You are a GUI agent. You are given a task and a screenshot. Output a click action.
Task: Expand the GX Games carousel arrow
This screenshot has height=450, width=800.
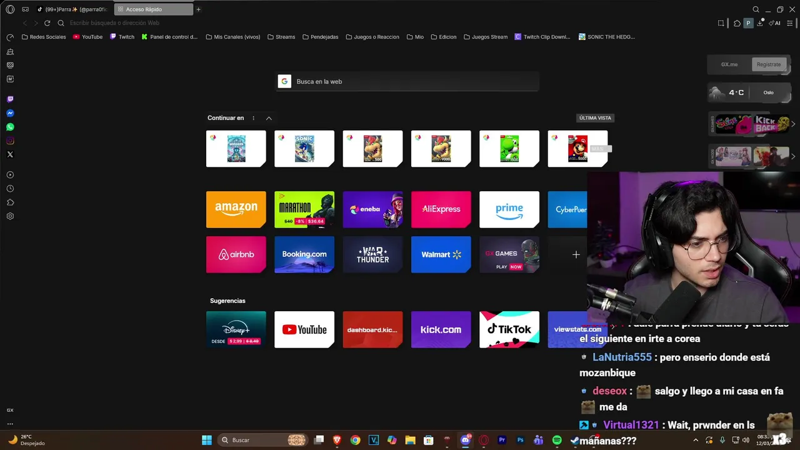(793, 124)
